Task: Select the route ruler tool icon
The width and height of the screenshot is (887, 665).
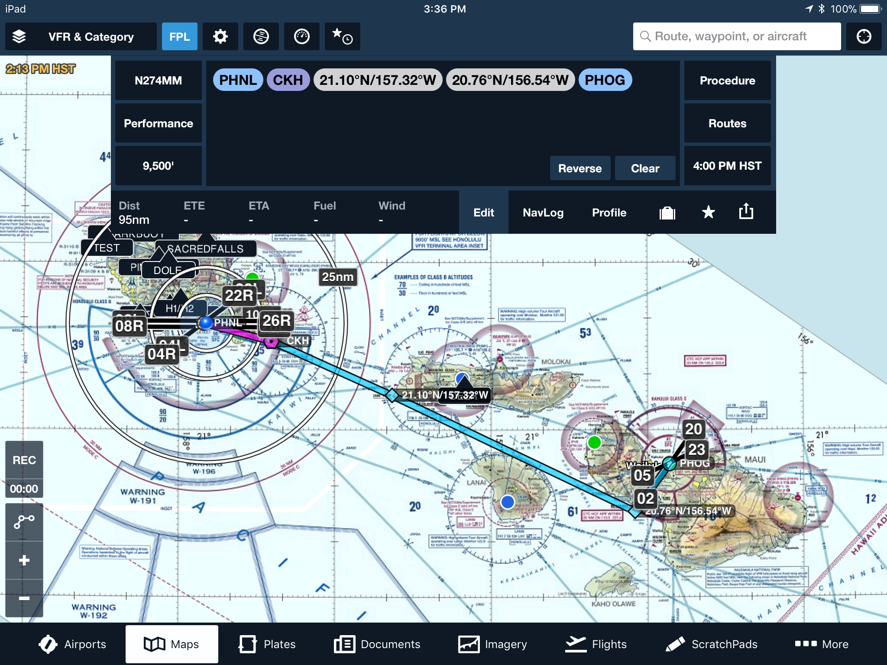Action: click(24, 522)
